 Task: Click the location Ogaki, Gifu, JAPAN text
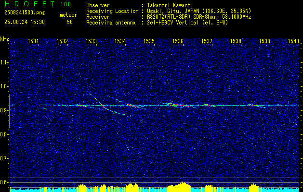199,11
